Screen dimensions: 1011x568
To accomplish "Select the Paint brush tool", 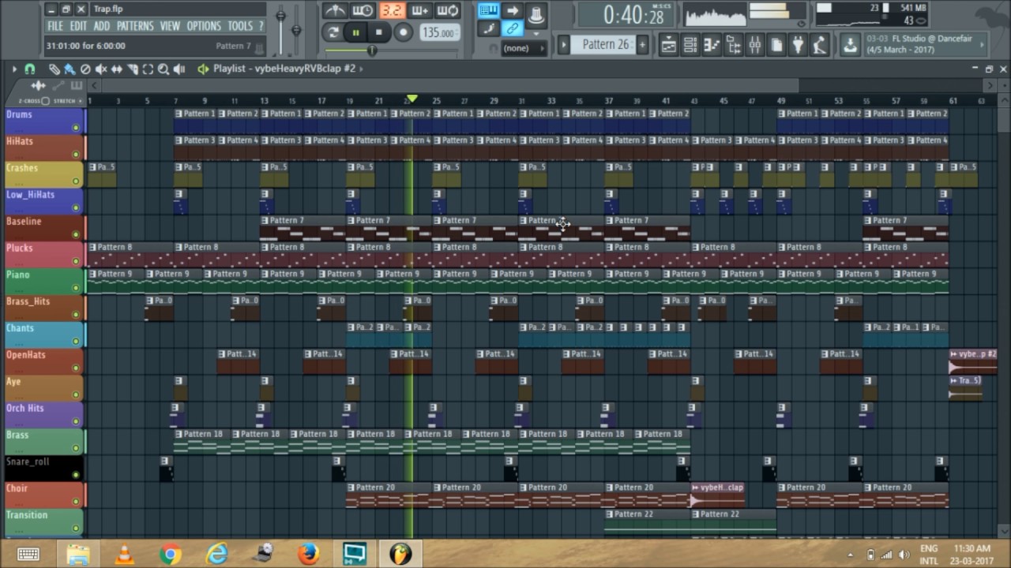I will click(70, 69).
